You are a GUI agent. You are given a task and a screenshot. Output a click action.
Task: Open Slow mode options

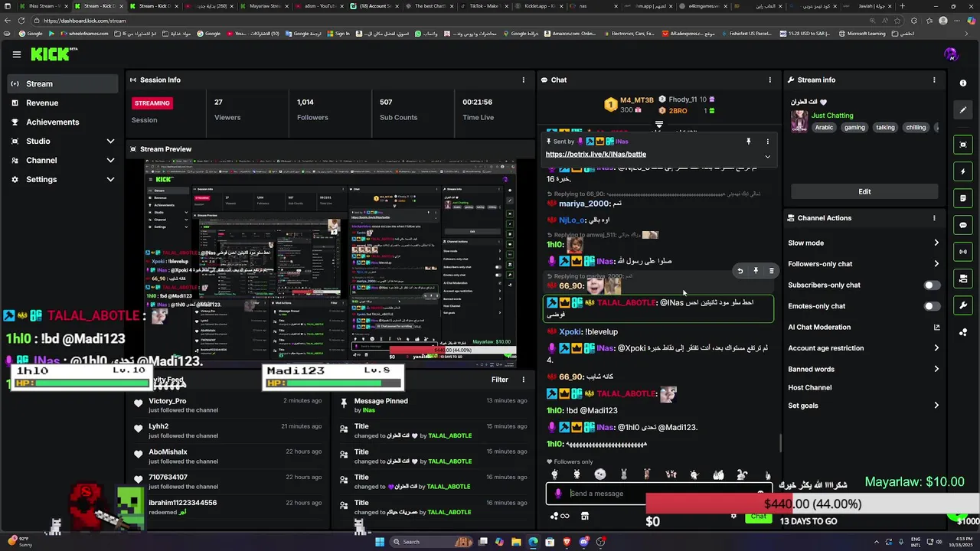click(864, 243)
